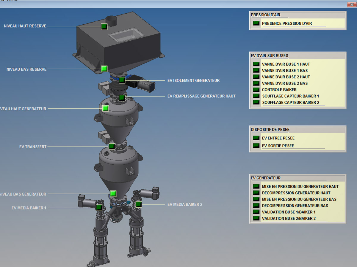357x267 pixels.
Task: Toggle the PRESENCE PRESSION D'AIR indicator
Action: coord(256,23)
